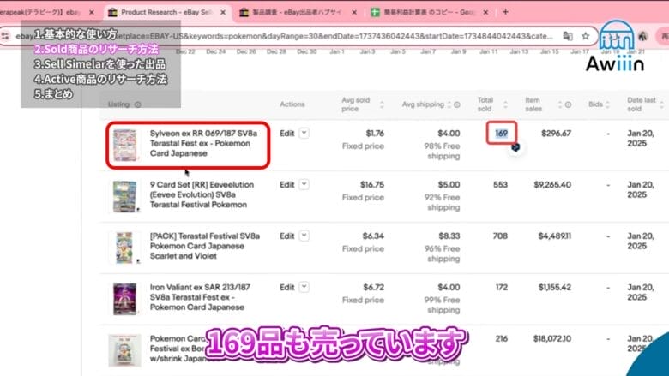Click the translate page icon in address bar
669x376 pixels.
coord(568,36)
